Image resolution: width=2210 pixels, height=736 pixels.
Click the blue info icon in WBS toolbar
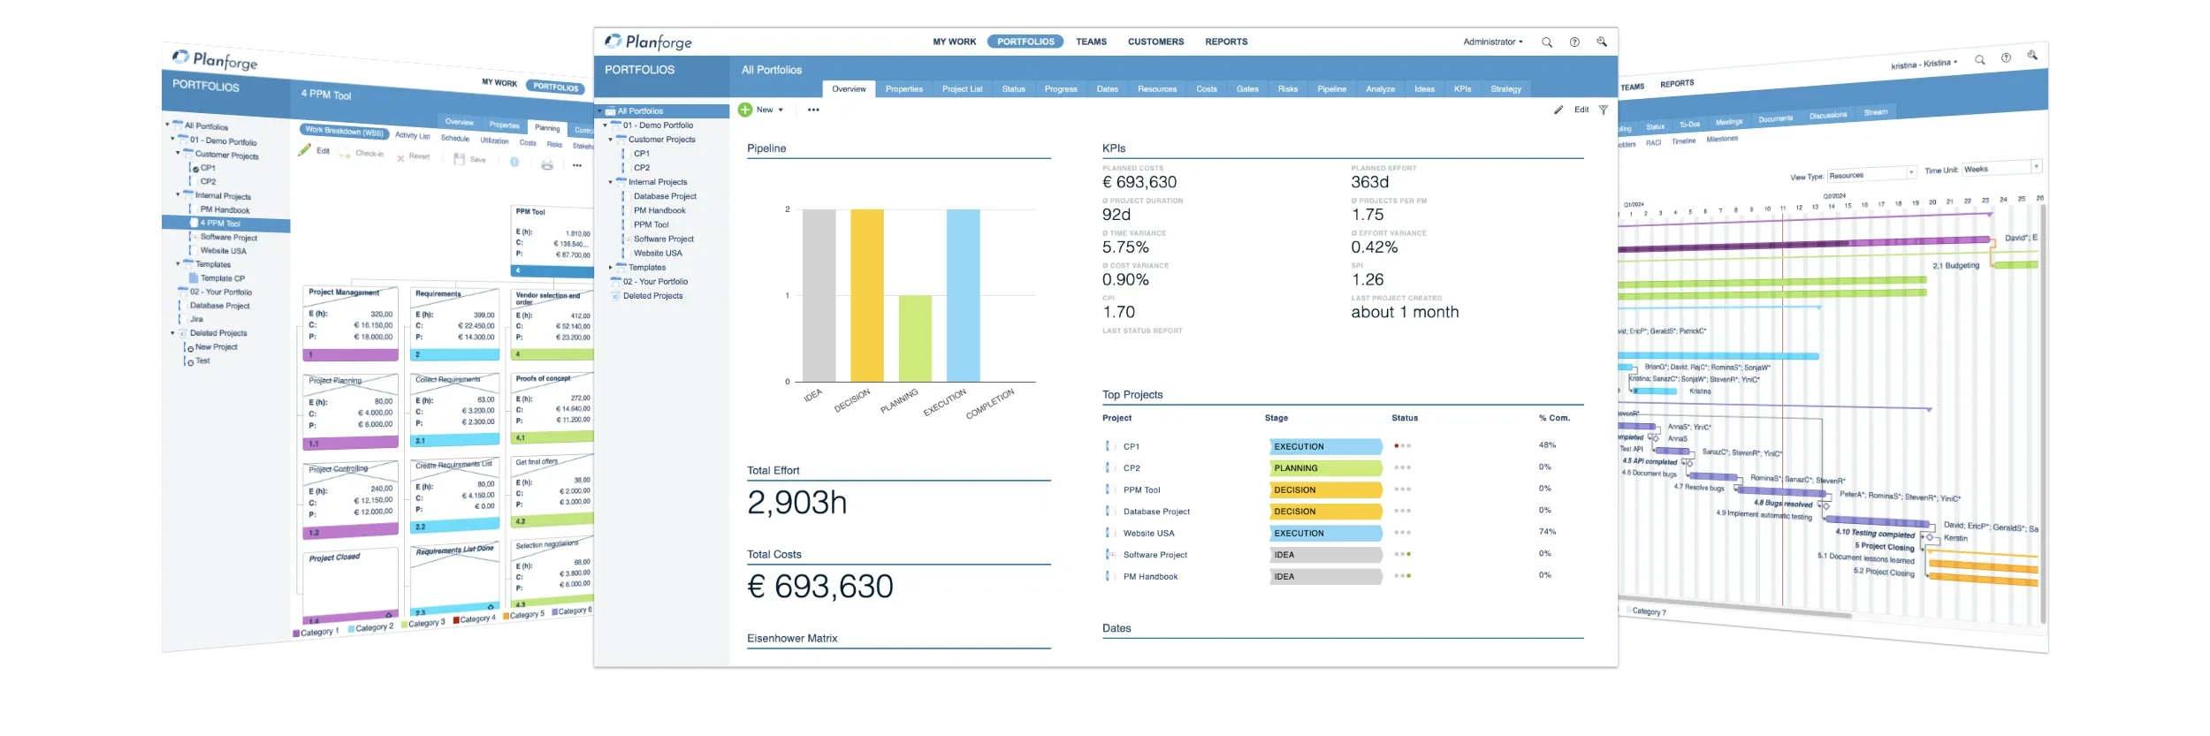click(x=514, y=162)
